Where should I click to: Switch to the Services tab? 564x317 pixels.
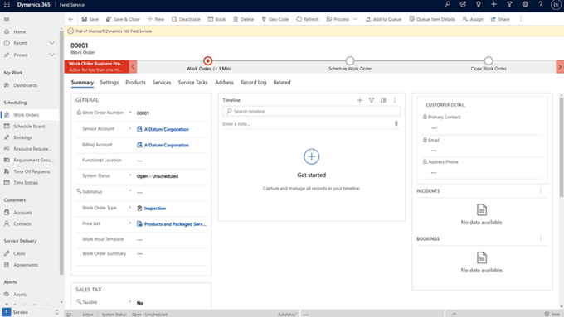click(162, 82)
